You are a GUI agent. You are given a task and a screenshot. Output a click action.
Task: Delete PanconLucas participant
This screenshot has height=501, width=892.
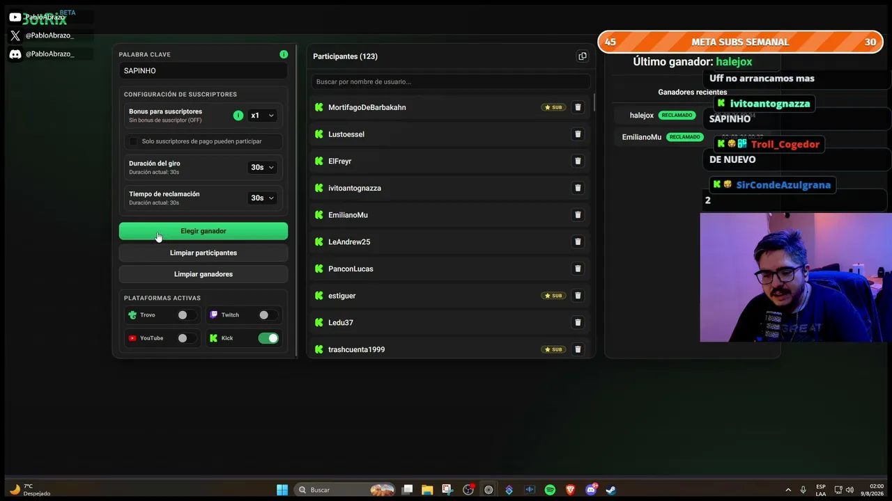tap(578, 269)
